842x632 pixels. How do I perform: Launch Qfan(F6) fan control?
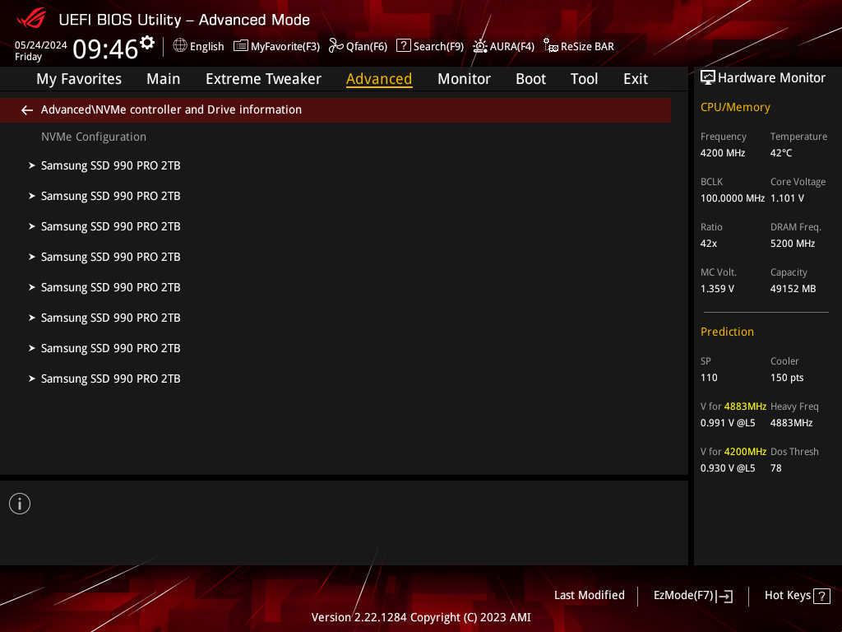(x=358, y=46)
